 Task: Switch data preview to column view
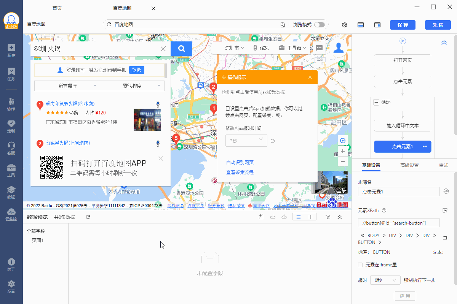click(311, 217)
